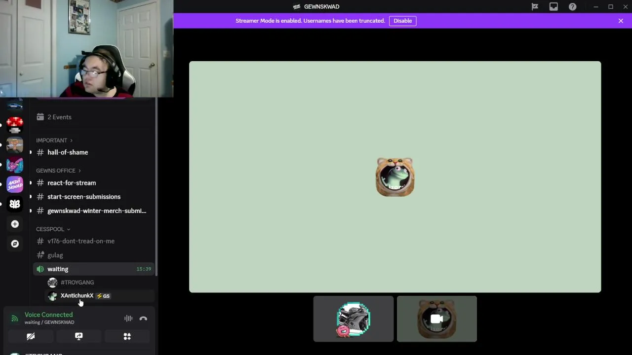Screen dimensions: 632x355
Task: Click the green voice connection signal icon
Action: pyautogui.click(x=15, y=319)
